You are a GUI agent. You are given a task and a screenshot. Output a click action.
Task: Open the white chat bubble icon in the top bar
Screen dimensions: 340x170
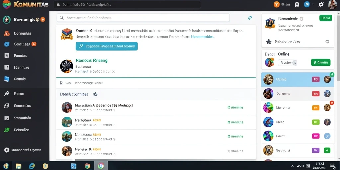tap(297, 4)
